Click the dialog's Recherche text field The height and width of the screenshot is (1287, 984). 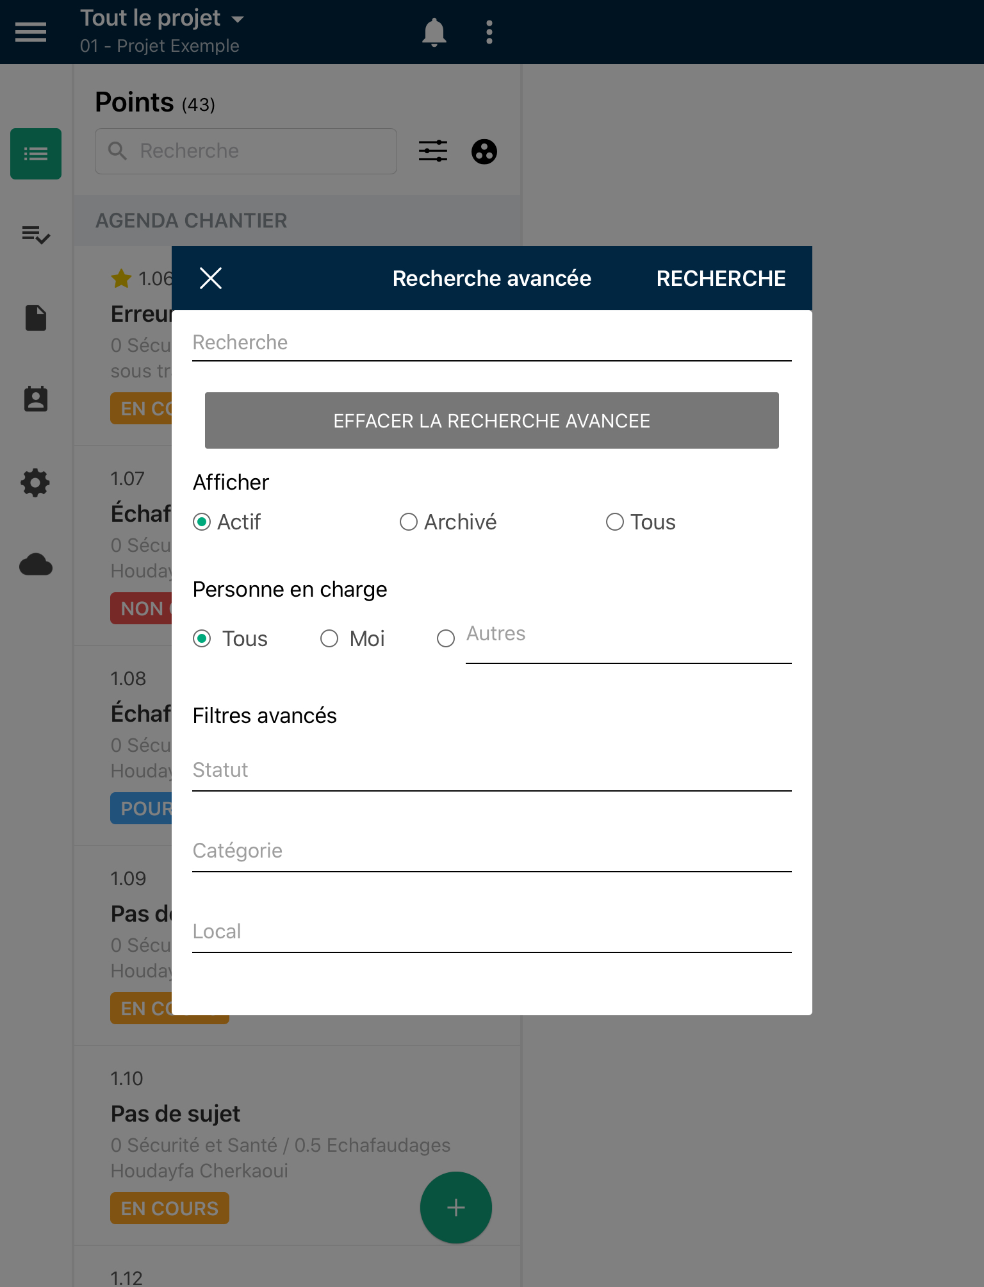click(492, 343)
